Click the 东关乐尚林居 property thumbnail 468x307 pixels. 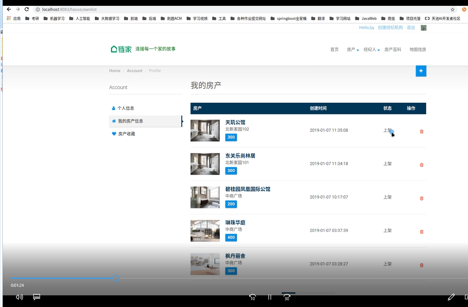click(x=205, y=164)
